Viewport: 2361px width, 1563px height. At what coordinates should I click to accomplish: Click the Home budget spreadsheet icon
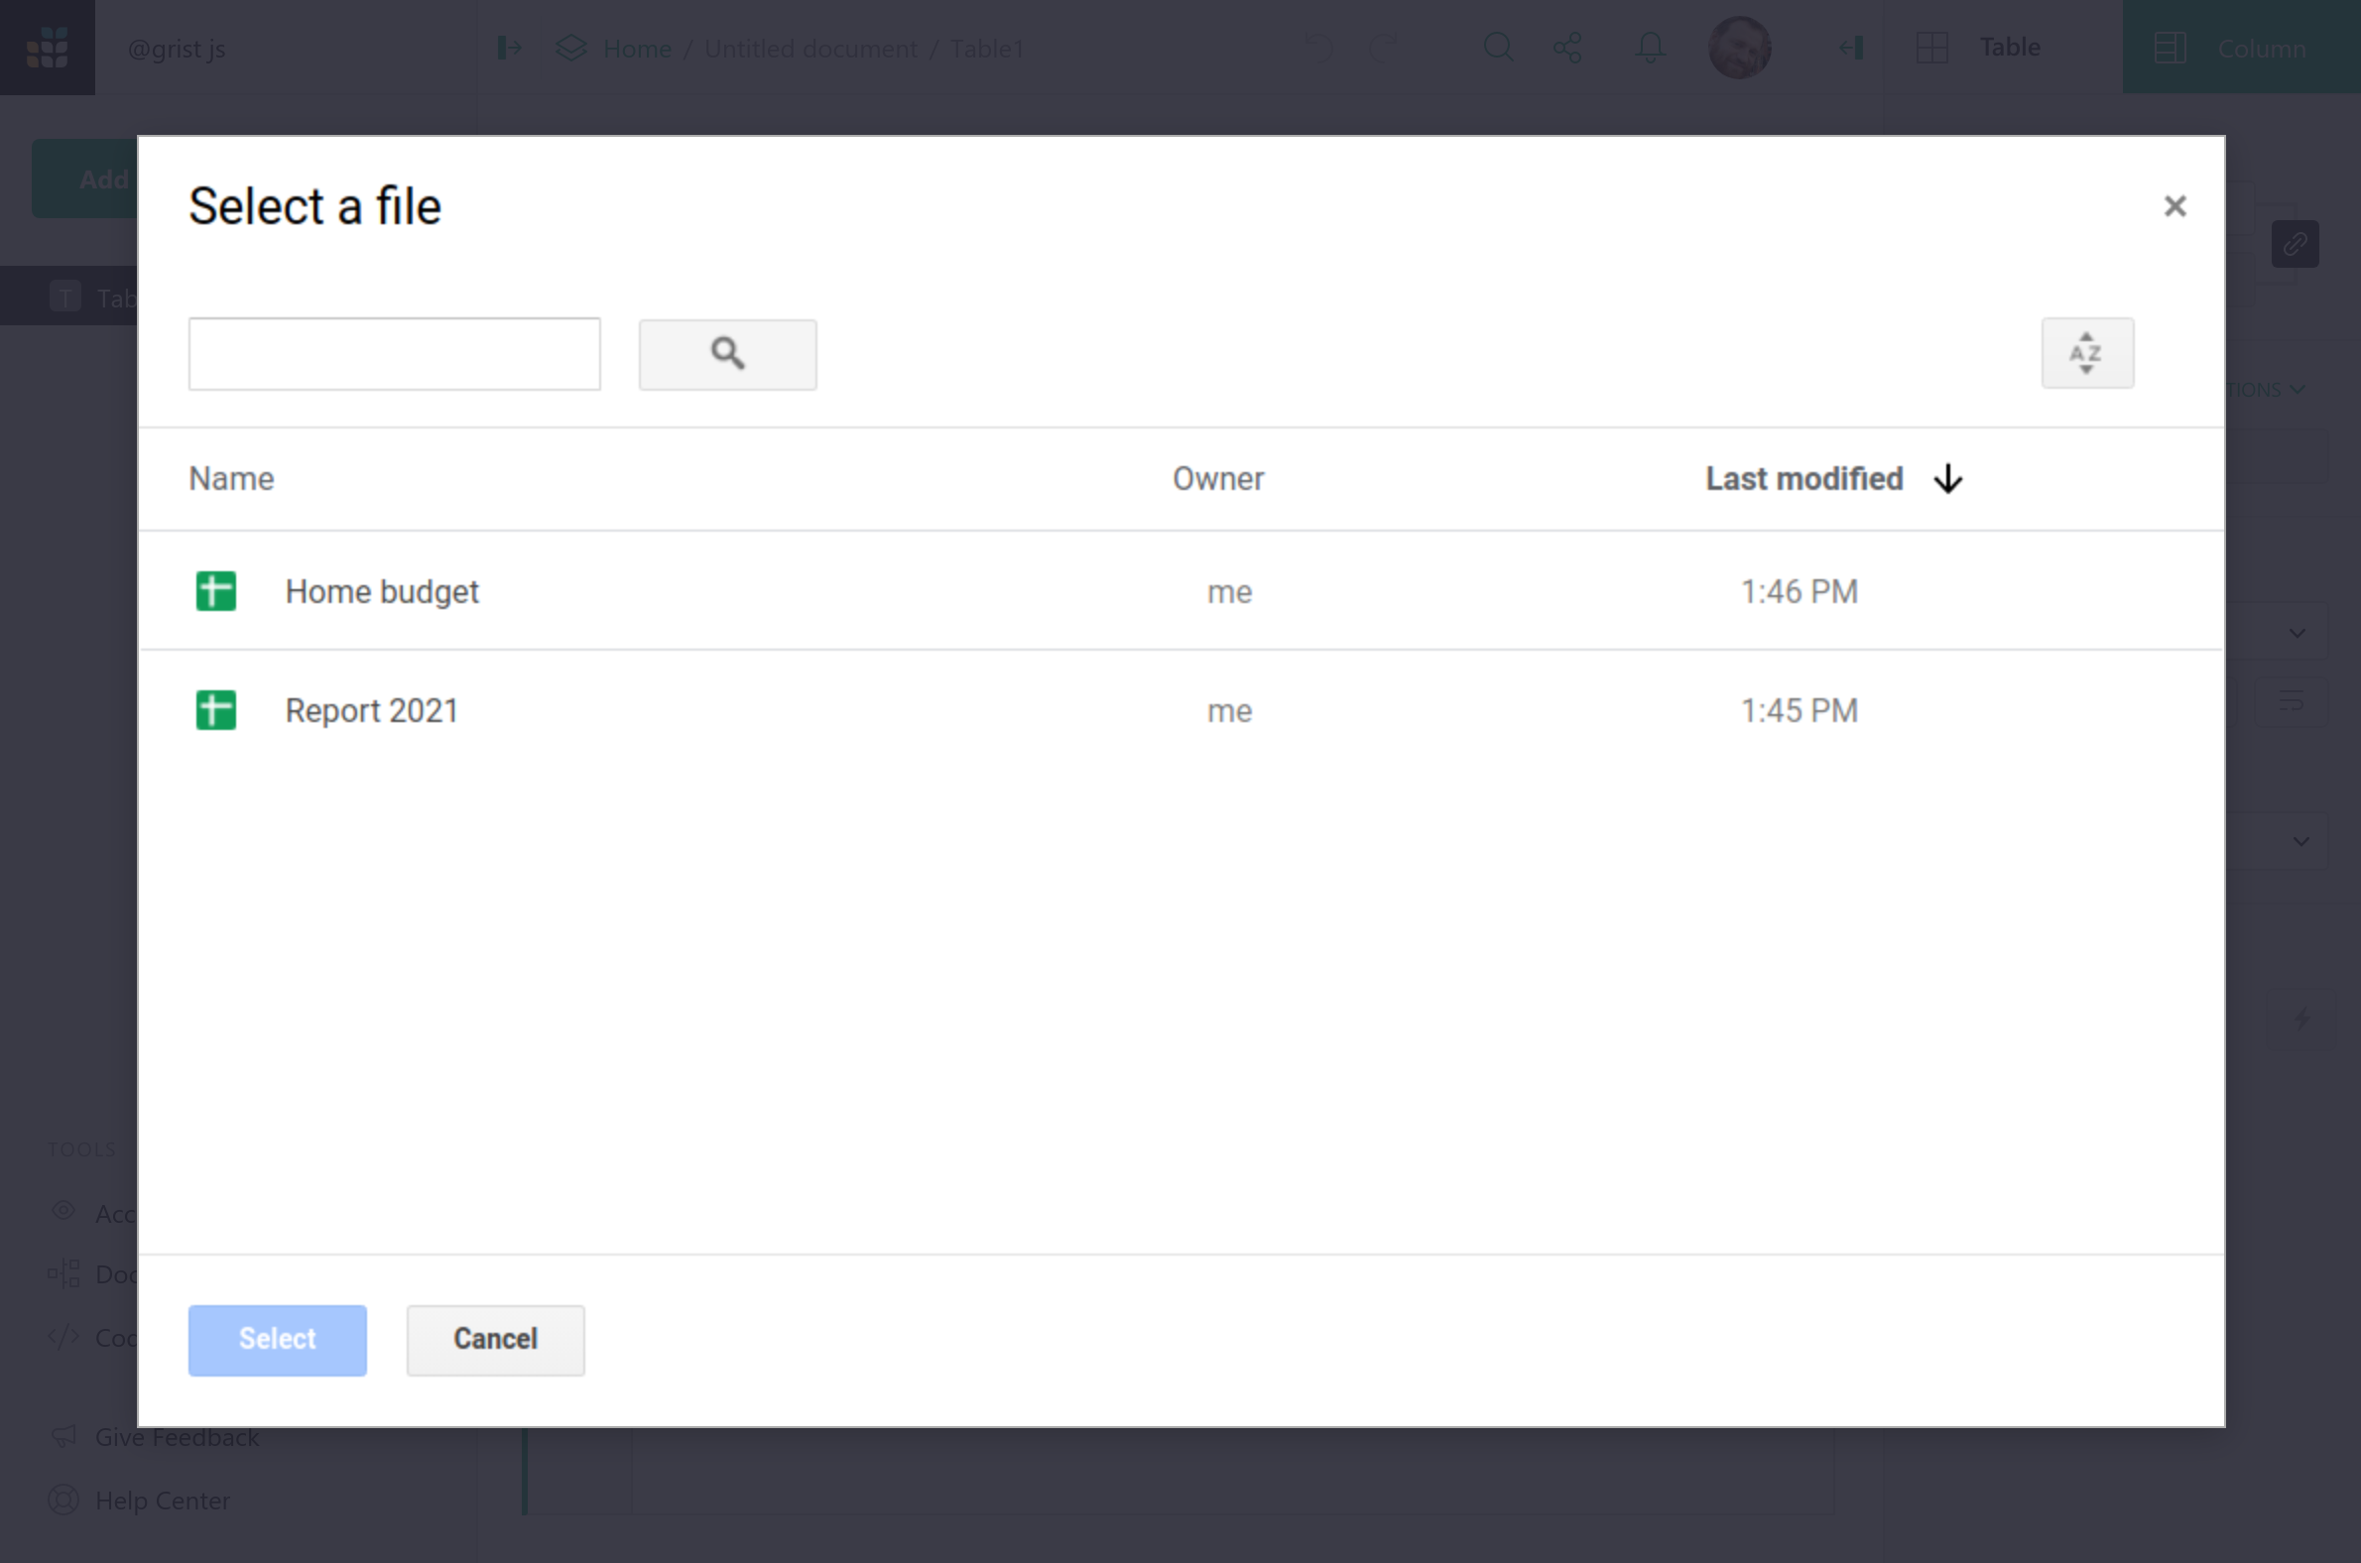click(x=215, y=591)
